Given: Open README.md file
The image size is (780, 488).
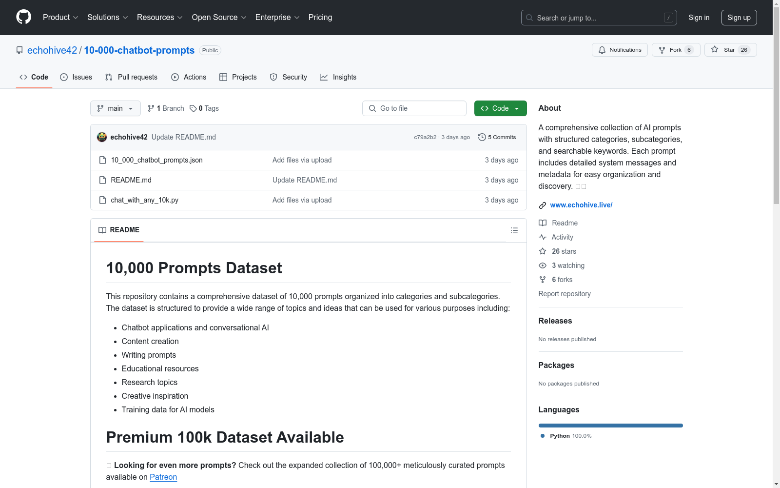Looking at the screenshot, I should pos(131,180).
